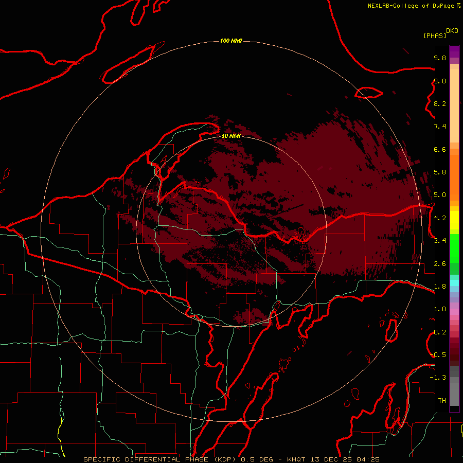The width and height of the screenshot is (463, 463).
Task: Pick the cyan segment of the legend bar
Action: pyautogui.click(x=454, y=282)
